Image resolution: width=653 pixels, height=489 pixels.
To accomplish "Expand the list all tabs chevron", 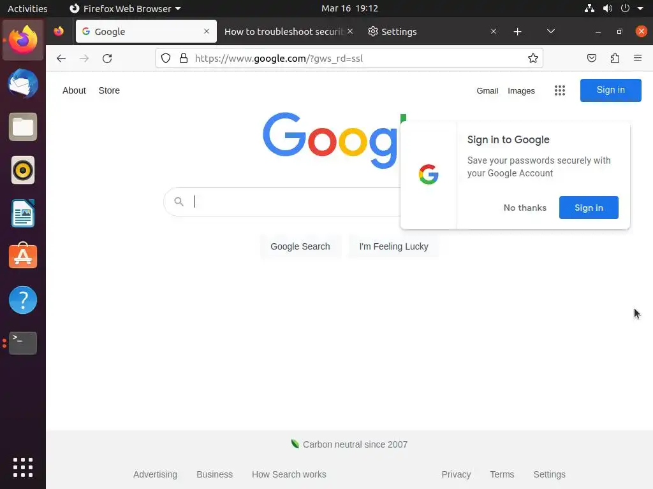I will pyautogui.click(x=550, y=31).
